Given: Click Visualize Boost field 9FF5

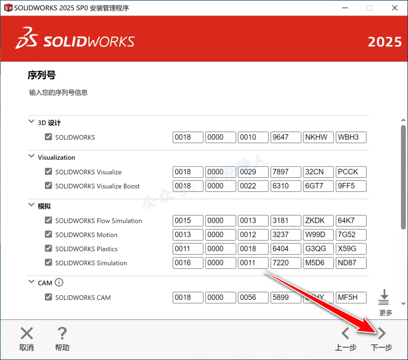Looking at the screenshot, I should click(x=351, y=186).
